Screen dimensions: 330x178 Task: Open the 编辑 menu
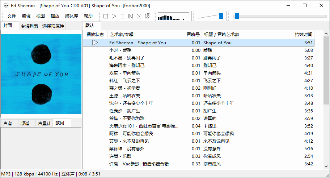(26, 16)
